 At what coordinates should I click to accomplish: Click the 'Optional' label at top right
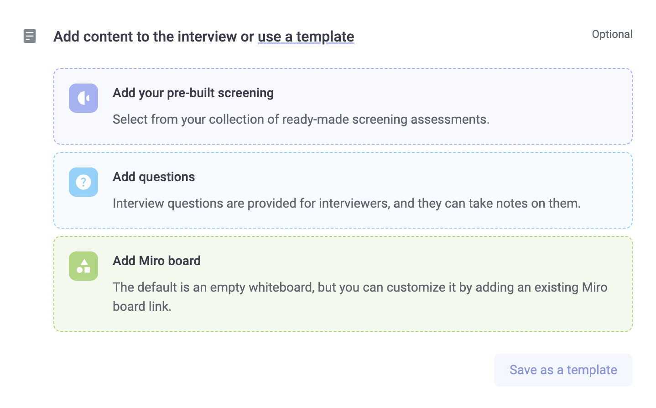[612, 34]
